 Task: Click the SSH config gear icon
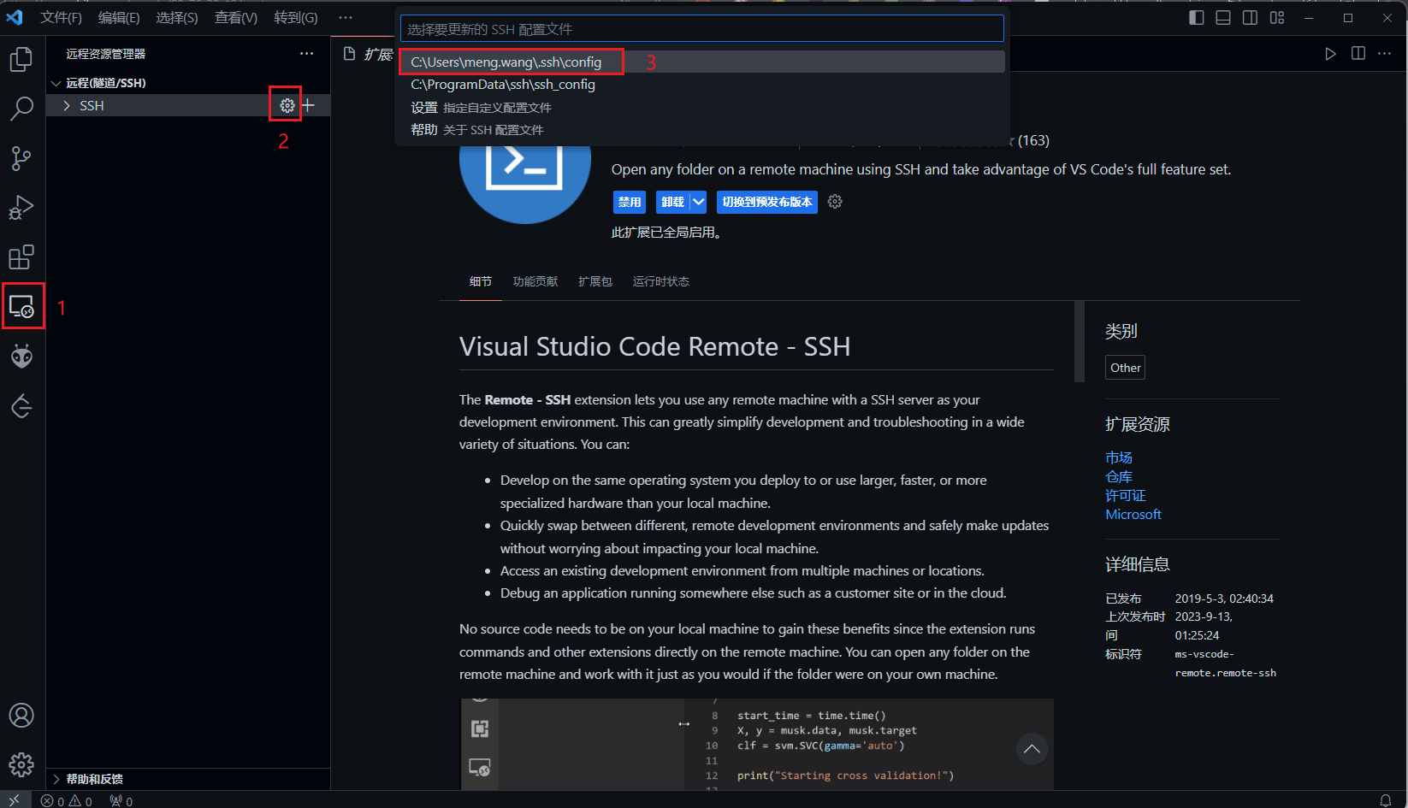point(287,105)
